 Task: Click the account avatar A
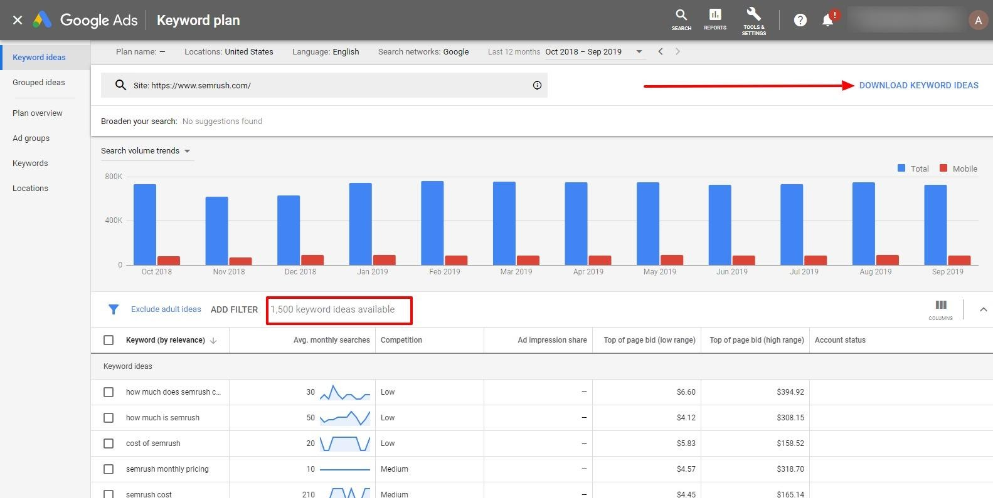coord(978,20)
